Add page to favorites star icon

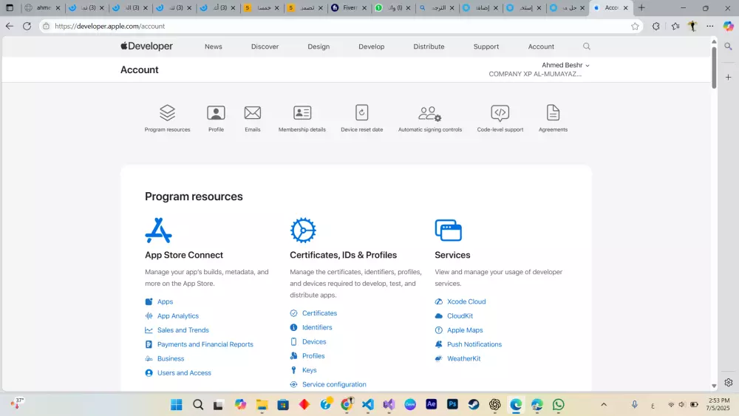coord(635,27)
